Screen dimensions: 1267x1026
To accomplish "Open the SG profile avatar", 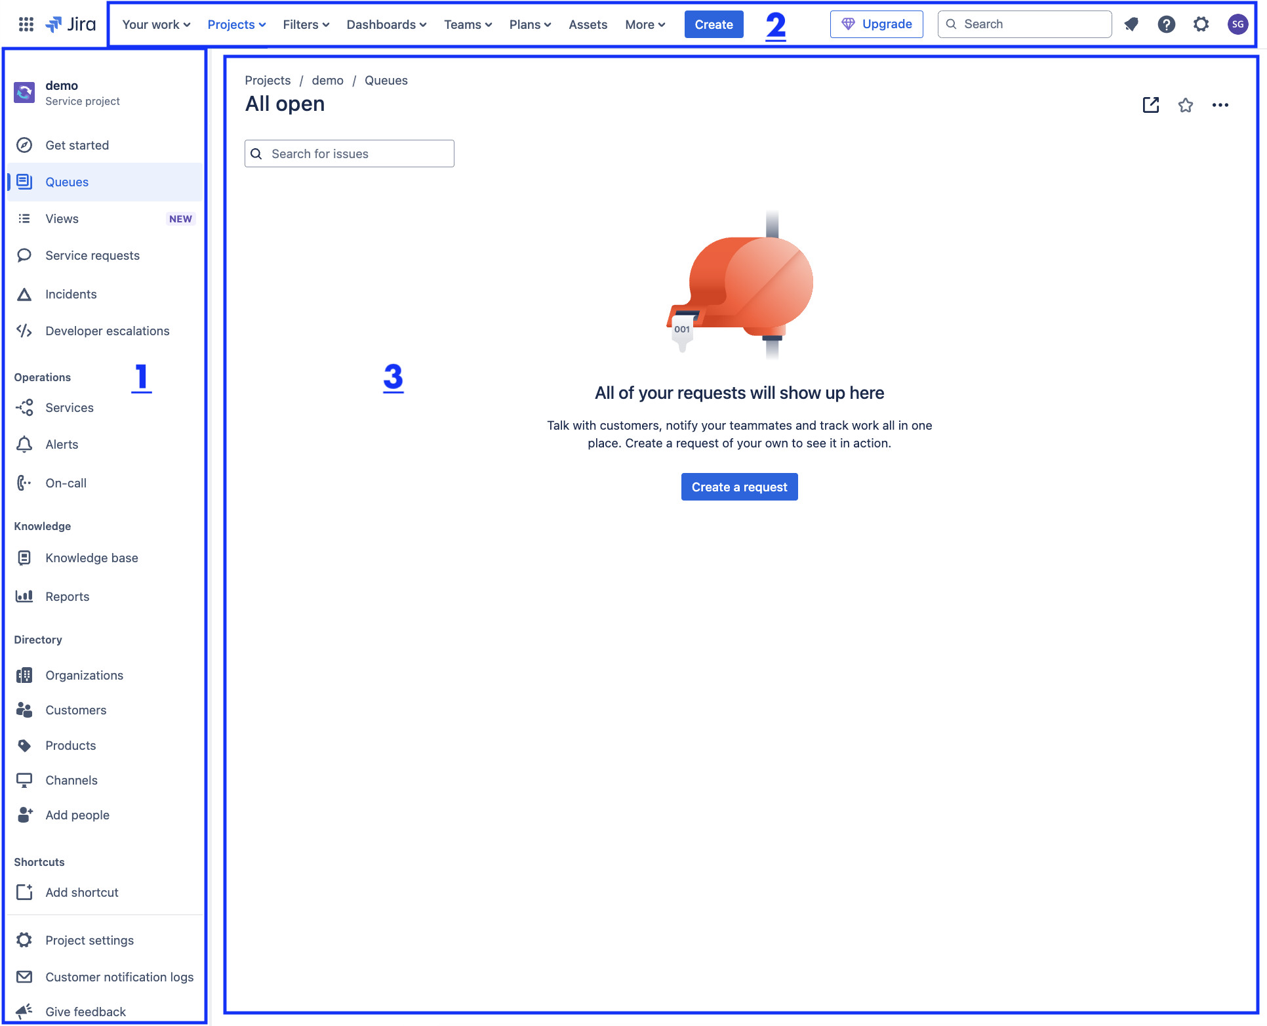I will (x=1237, y=24).
